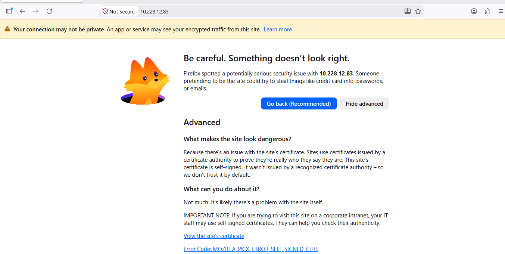505x254 pixels.
Task: Click the MOZILLA_PKIX_ERROR_SELF_SIGNED_CERT error code link
Action: click(251, 249)
